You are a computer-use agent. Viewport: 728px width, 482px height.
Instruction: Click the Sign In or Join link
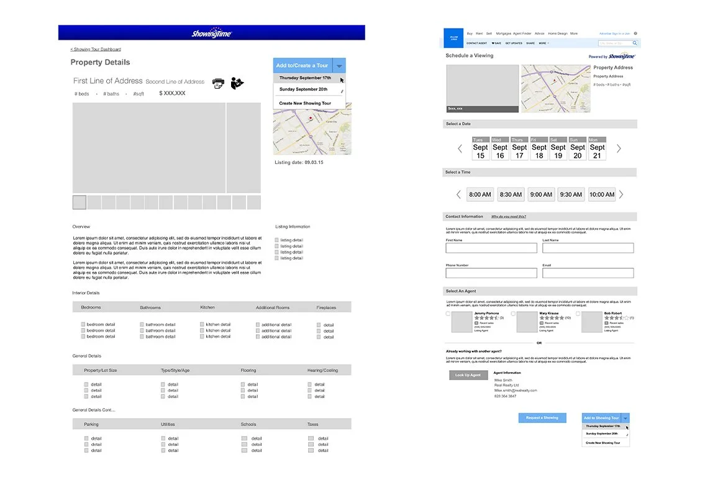tap(621, 34)
